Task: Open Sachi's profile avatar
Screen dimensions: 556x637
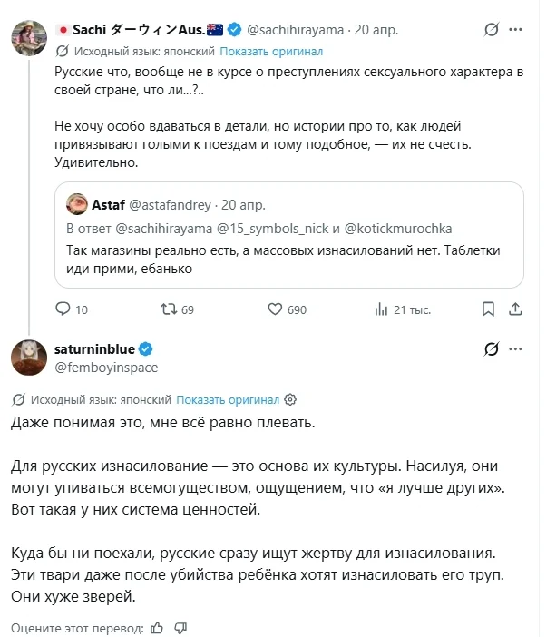Action: pyautogui.click(x=29, y=38)
